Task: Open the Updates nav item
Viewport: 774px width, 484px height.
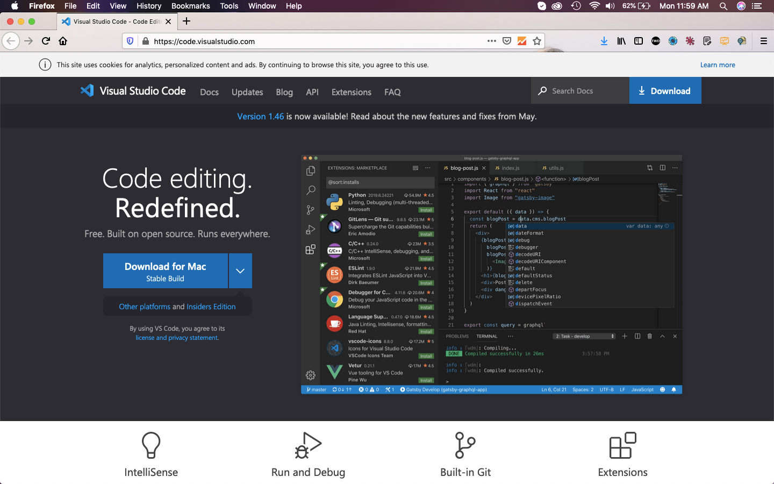Action: [x=247, y=92]
